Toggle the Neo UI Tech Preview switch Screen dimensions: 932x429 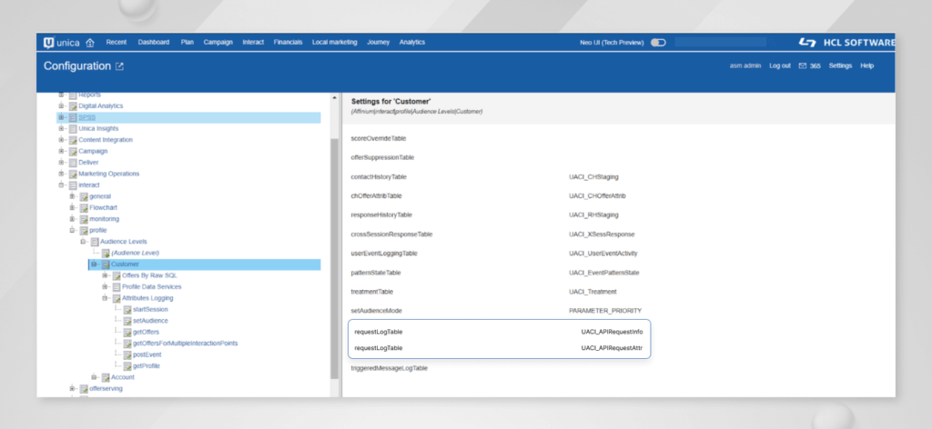coord(658,42)
